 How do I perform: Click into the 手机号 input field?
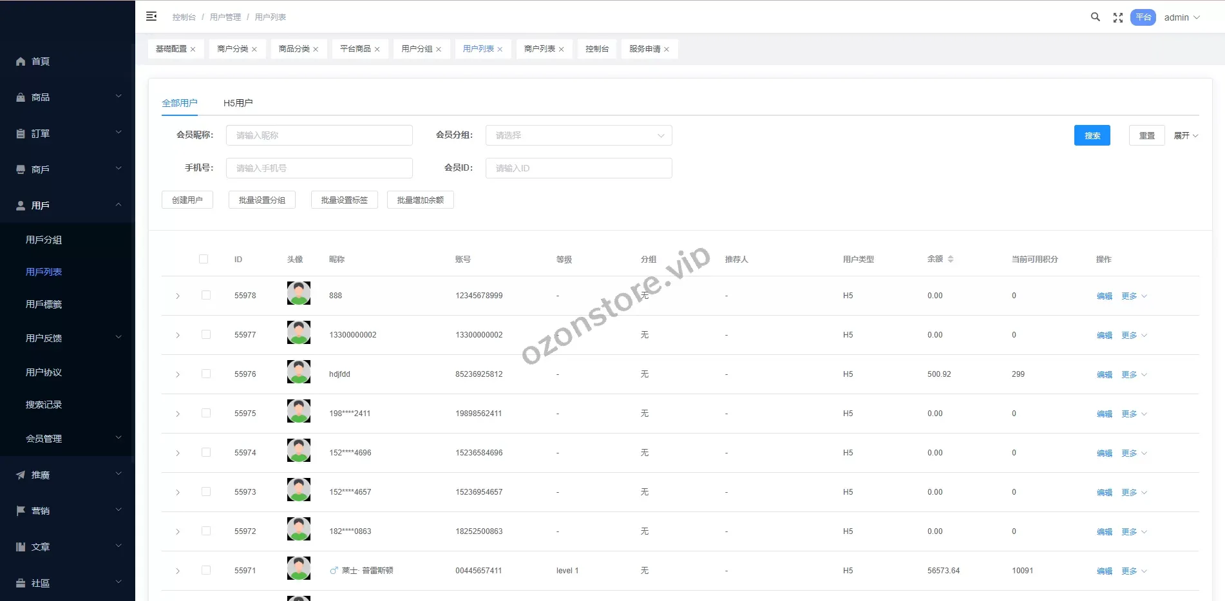tap(319, 168)
